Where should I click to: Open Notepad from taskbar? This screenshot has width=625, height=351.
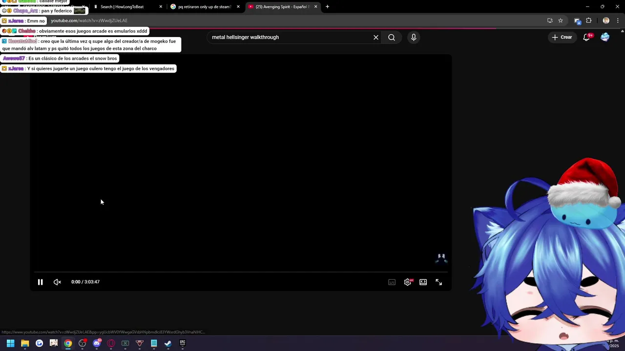[154, 343]
